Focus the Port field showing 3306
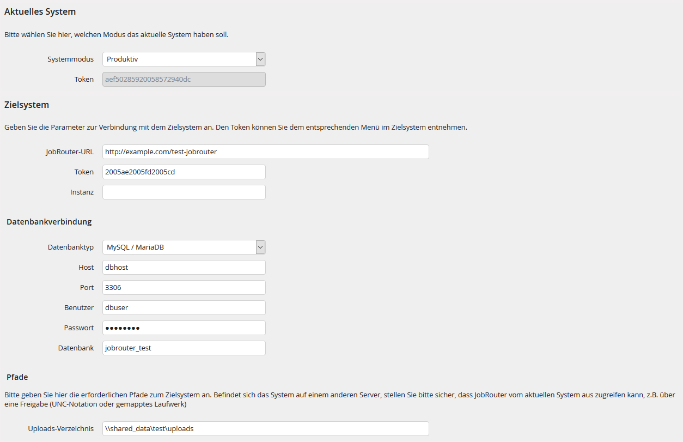Image resolution: width=683 pixels, height=442 pixels. 184,288
